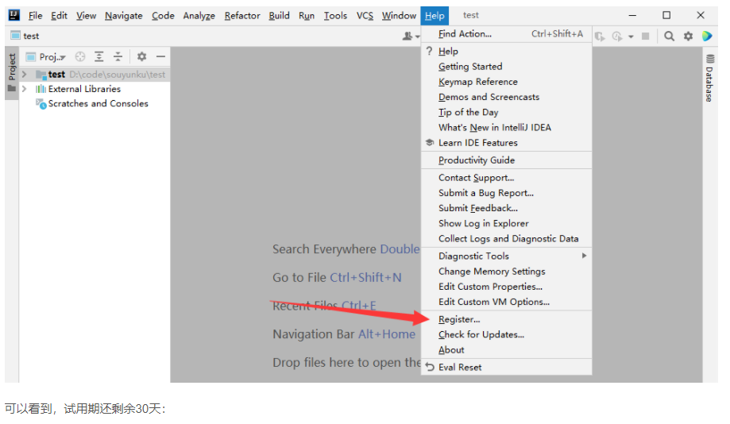Choose Contact Support menu item

click(x=507, y=178)
